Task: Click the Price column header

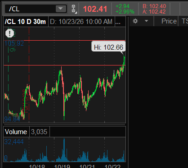Action: [169, 21]
